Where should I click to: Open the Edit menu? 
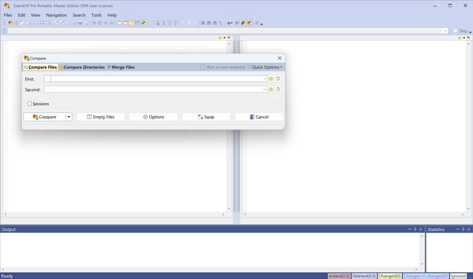point(21,15)
